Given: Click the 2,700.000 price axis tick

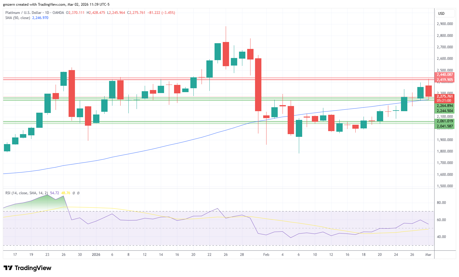Looking at the screenshot, I should (x=445, y=47).
